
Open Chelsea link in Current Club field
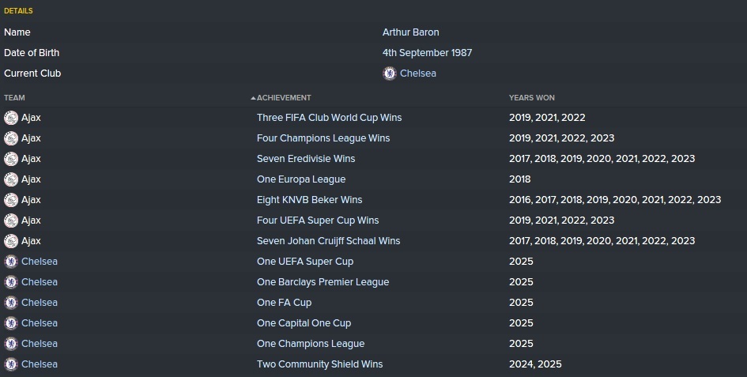tap(418, 74)
